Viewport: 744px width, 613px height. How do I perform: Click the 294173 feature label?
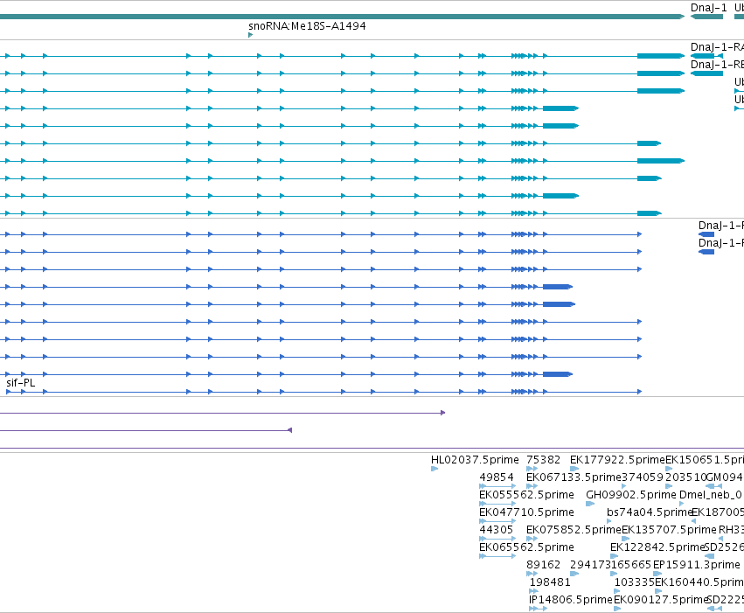591,565
